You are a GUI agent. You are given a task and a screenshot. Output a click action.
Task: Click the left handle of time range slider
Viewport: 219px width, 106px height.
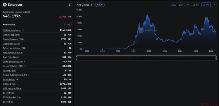[77, 58]
